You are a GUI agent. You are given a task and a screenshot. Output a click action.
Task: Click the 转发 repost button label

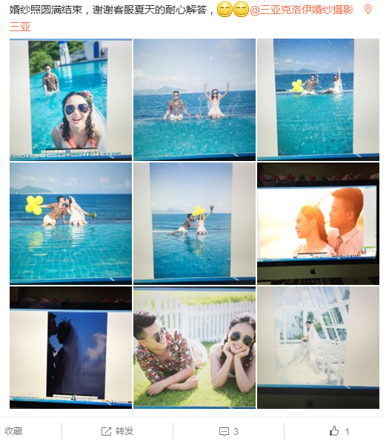[x=124, y=431]
